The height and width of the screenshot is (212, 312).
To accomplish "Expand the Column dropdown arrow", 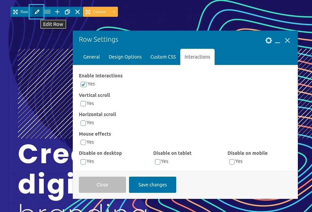I will (x=114, y=12).
